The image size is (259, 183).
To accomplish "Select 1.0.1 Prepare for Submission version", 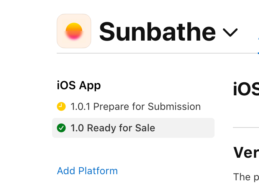I will pos(135,106).
